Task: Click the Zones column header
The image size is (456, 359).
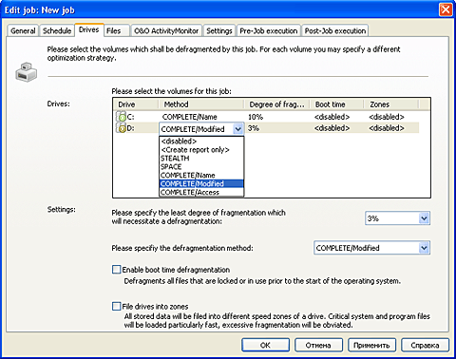Action: click(390, 104)
